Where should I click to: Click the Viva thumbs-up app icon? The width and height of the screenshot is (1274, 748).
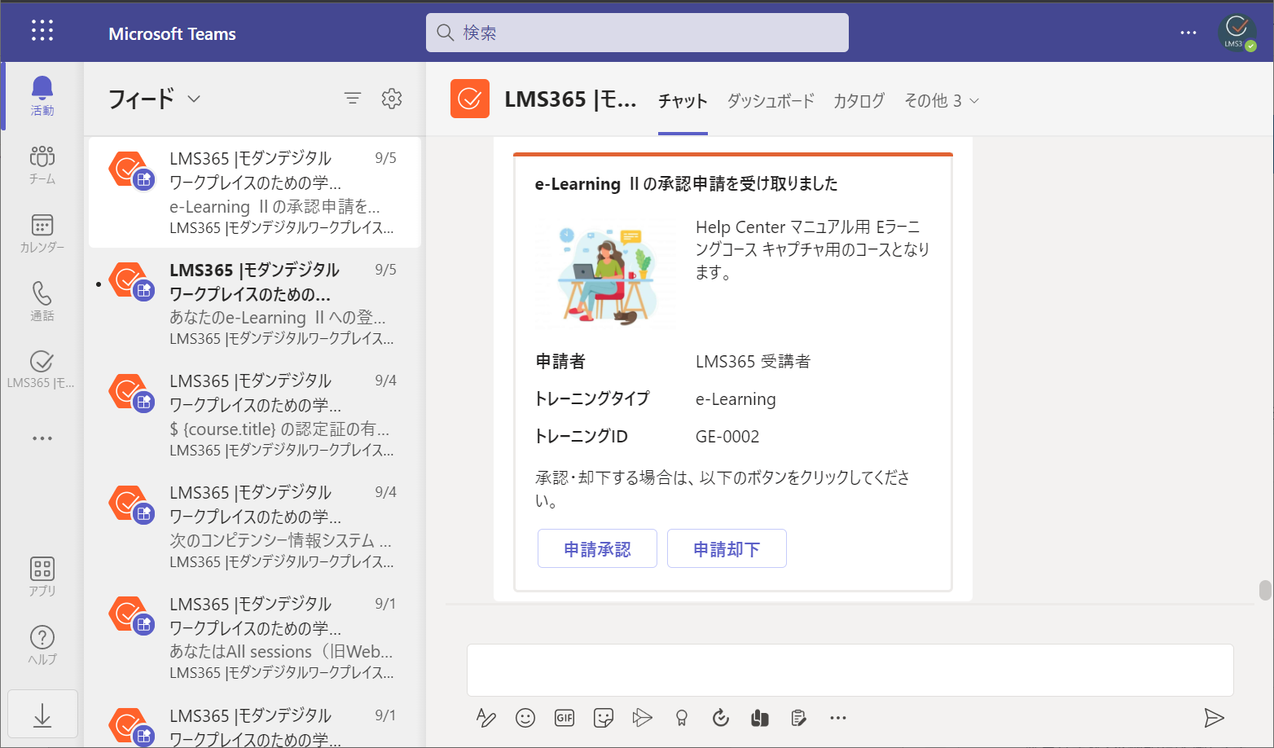coord(760,718)
